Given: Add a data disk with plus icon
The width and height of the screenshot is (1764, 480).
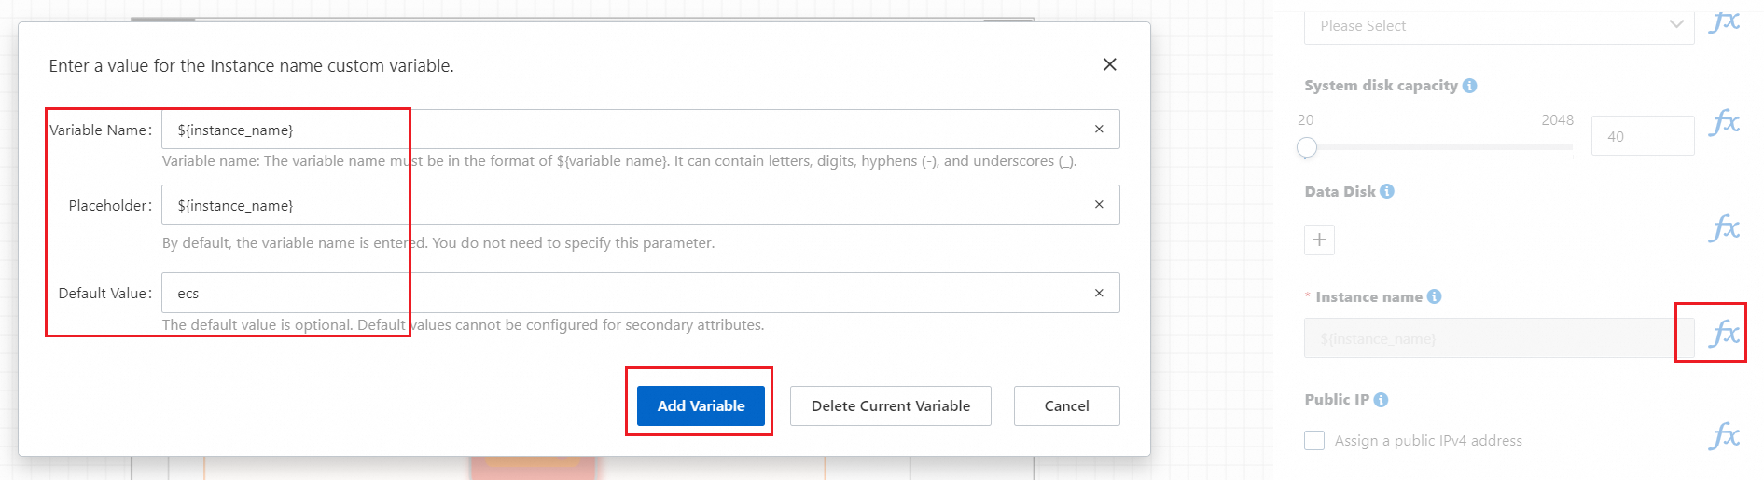Looking at the screenshot, I should pyautogui.click(x=1319, y=240).
